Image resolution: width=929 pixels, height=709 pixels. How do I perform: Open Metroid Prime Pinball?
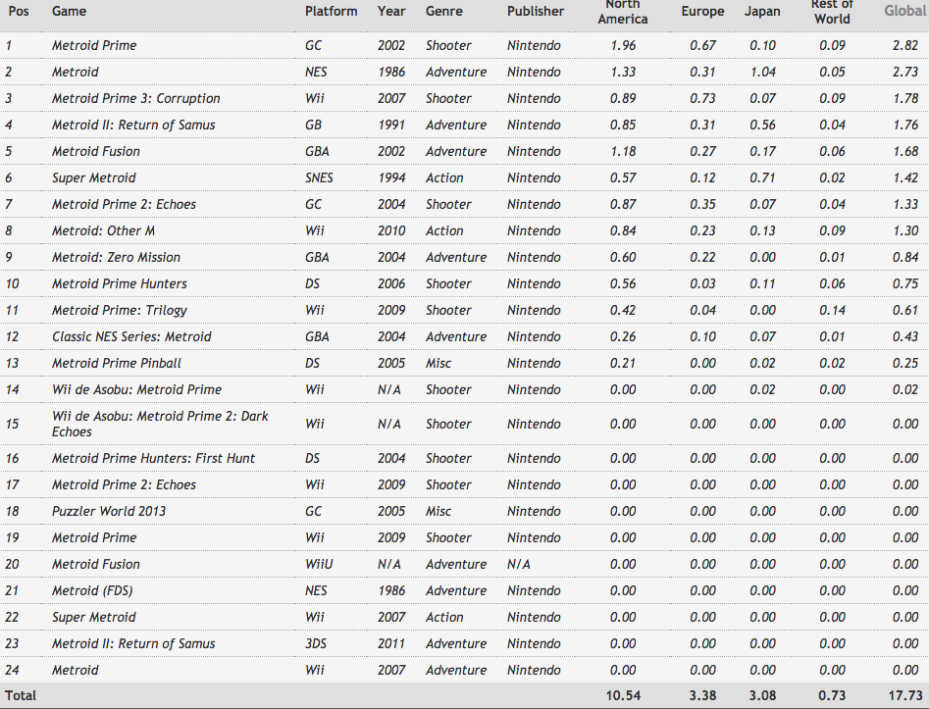tap(117, 363)
